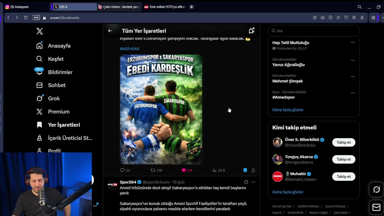Image resolution: width=384 pixels, height=216 pixels.
Task: Reload the page
Action: 26,18
